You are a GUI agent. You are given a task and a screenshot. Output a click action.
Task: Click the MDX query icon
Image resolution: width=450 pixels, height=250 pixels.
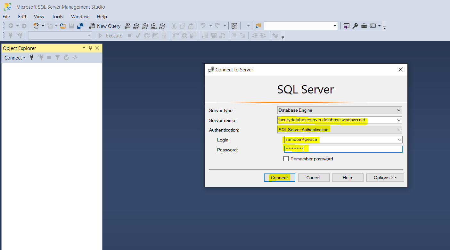136,26
